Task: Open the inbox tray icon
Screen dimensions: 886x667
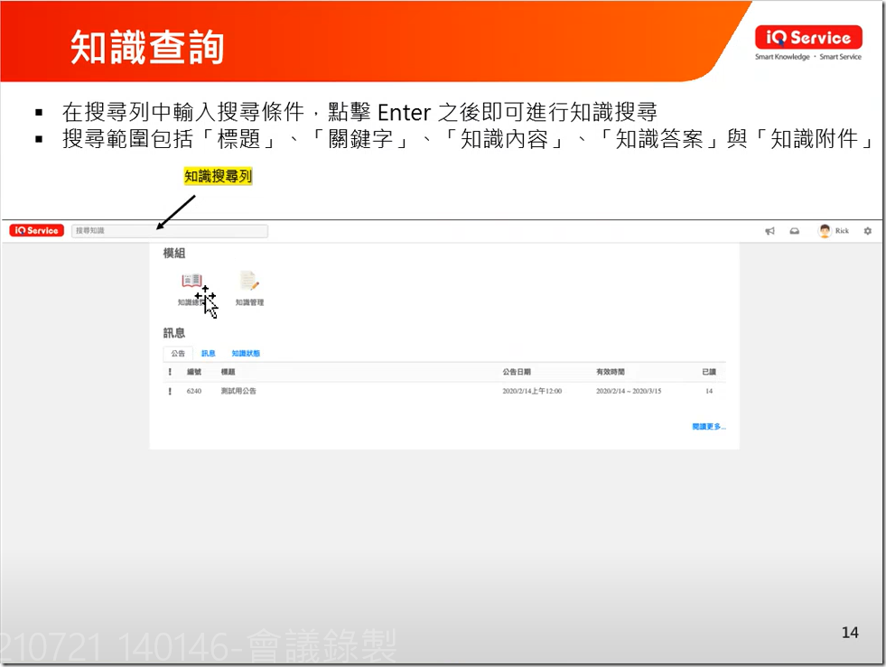Action: point(795,231)
